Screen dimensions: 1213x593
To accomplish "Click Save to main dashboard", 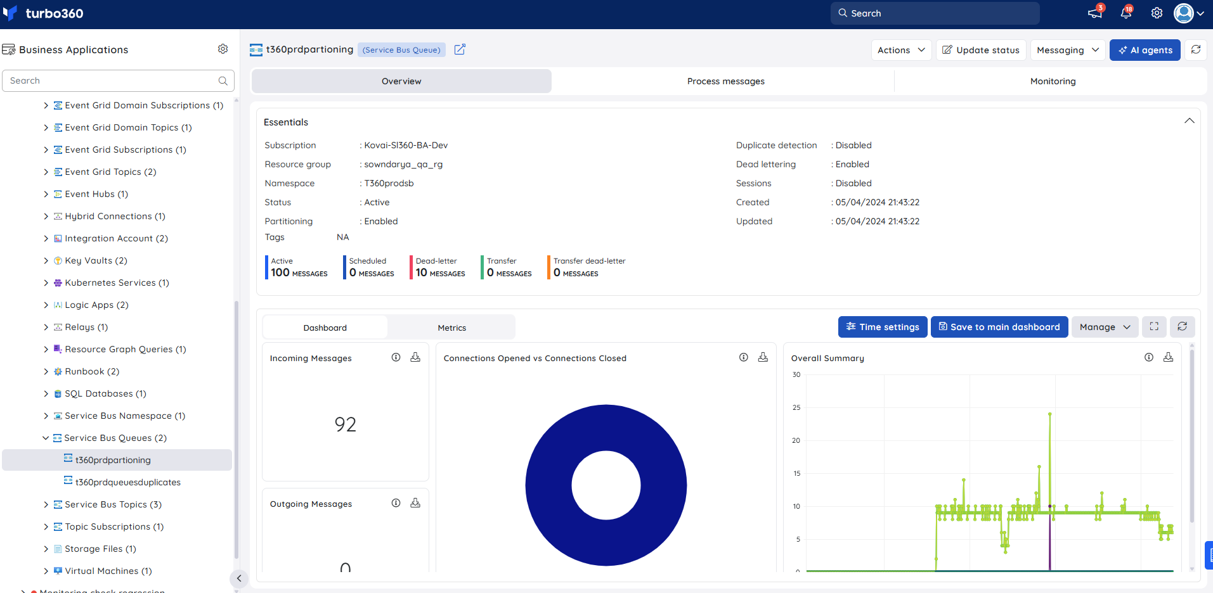I will click(x=999, y=327).
